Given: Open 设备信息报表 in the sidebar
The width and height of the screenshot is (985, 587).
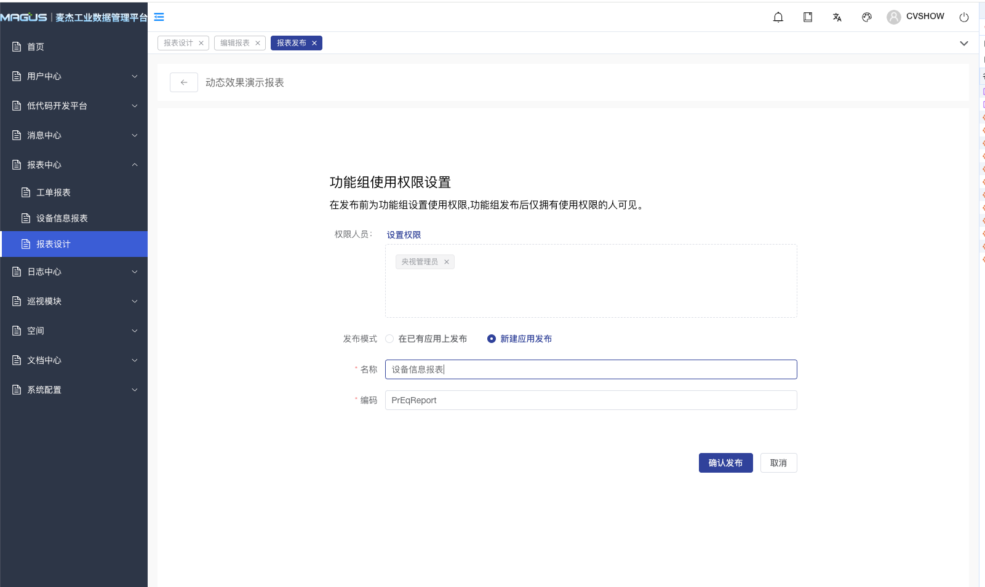Looking at the screenshot, I should pyautogui.click(x=74, y=218).
